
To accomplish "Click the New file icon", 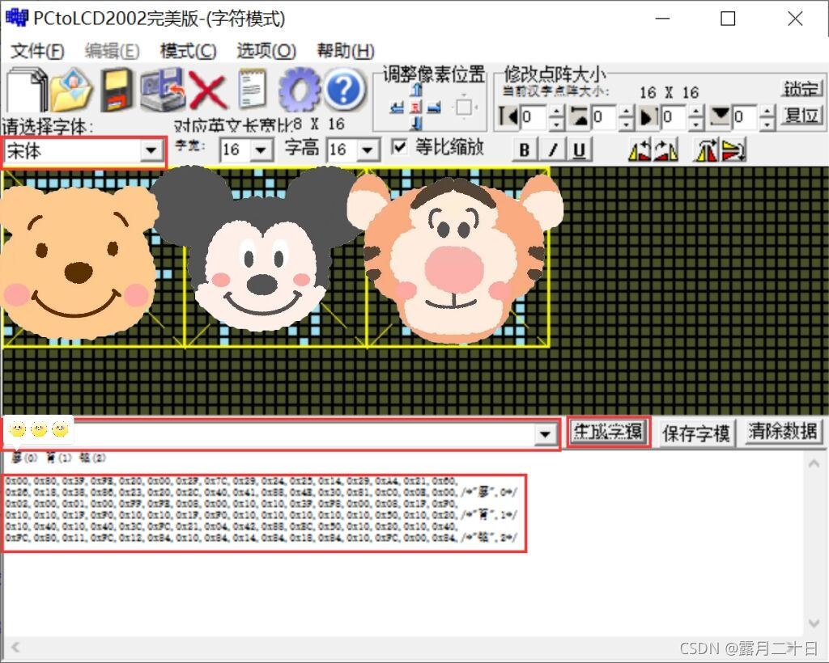I will point(27,89).
